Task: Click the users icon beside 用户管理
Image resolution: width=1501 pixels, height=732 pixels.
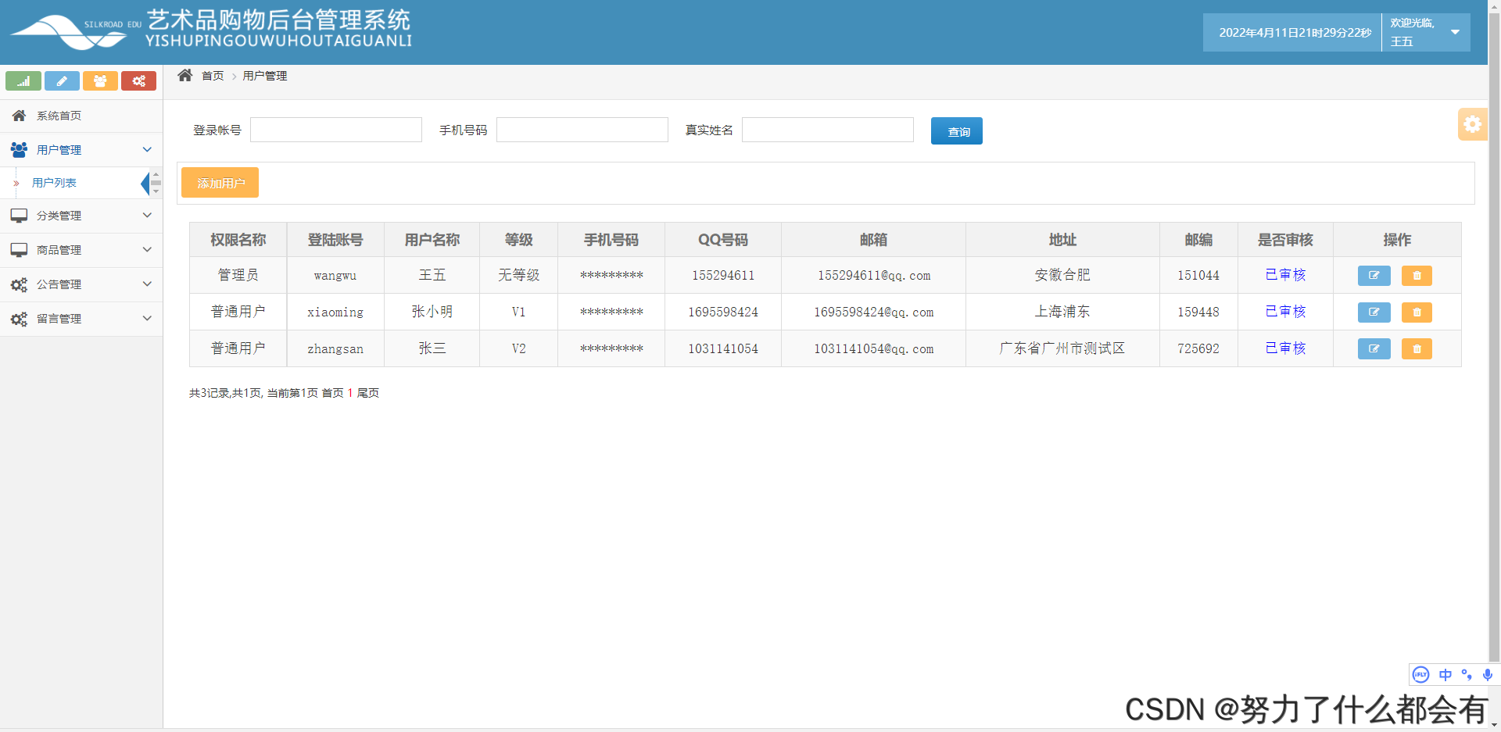Action: point(19,149)
